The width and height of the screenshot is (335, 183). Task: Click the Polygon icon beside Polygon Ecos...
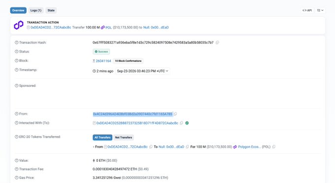[x=235, y=147]
